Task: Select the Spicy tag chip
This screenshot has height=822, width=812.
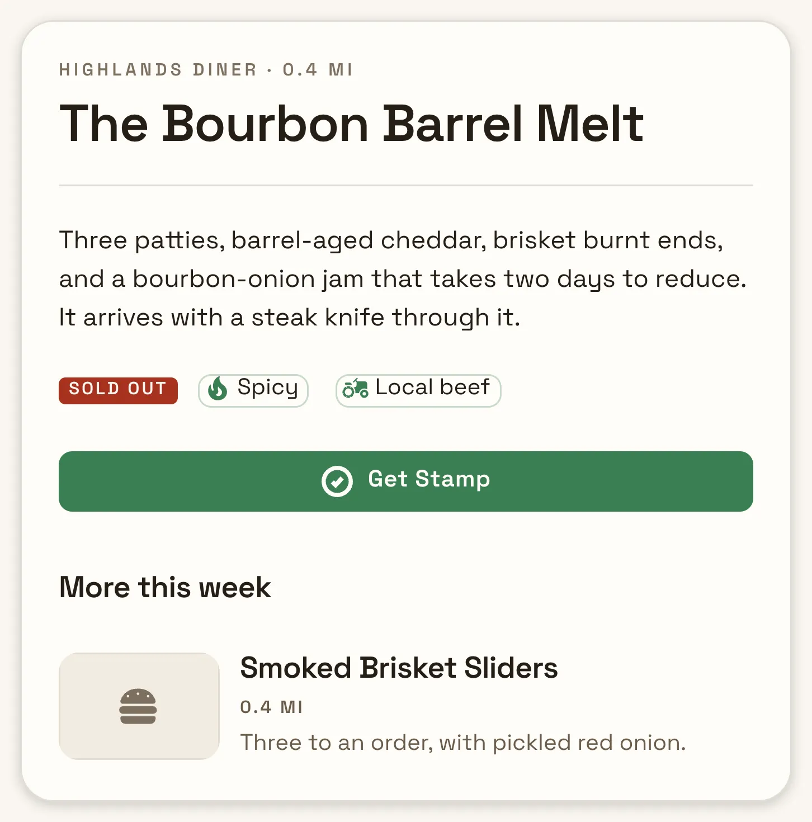Action: [253, 390]
